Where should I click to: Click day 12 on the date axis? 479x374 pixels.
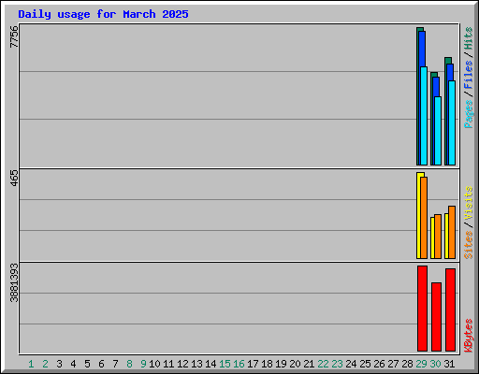[182, 364]
